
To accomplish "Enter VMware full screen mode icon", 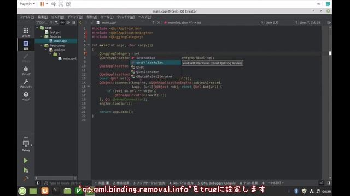I will (x=61, y=4).
